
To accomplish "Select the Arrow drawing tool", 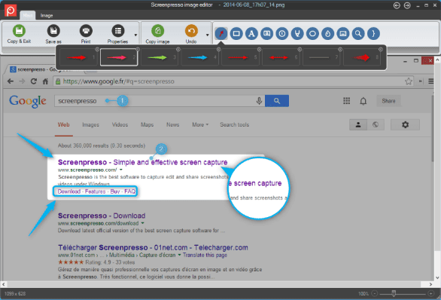I will coord(221,33).
